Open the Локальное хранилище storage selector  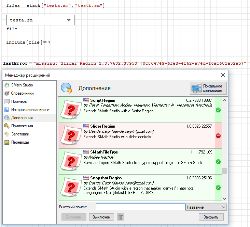[208, 88]
